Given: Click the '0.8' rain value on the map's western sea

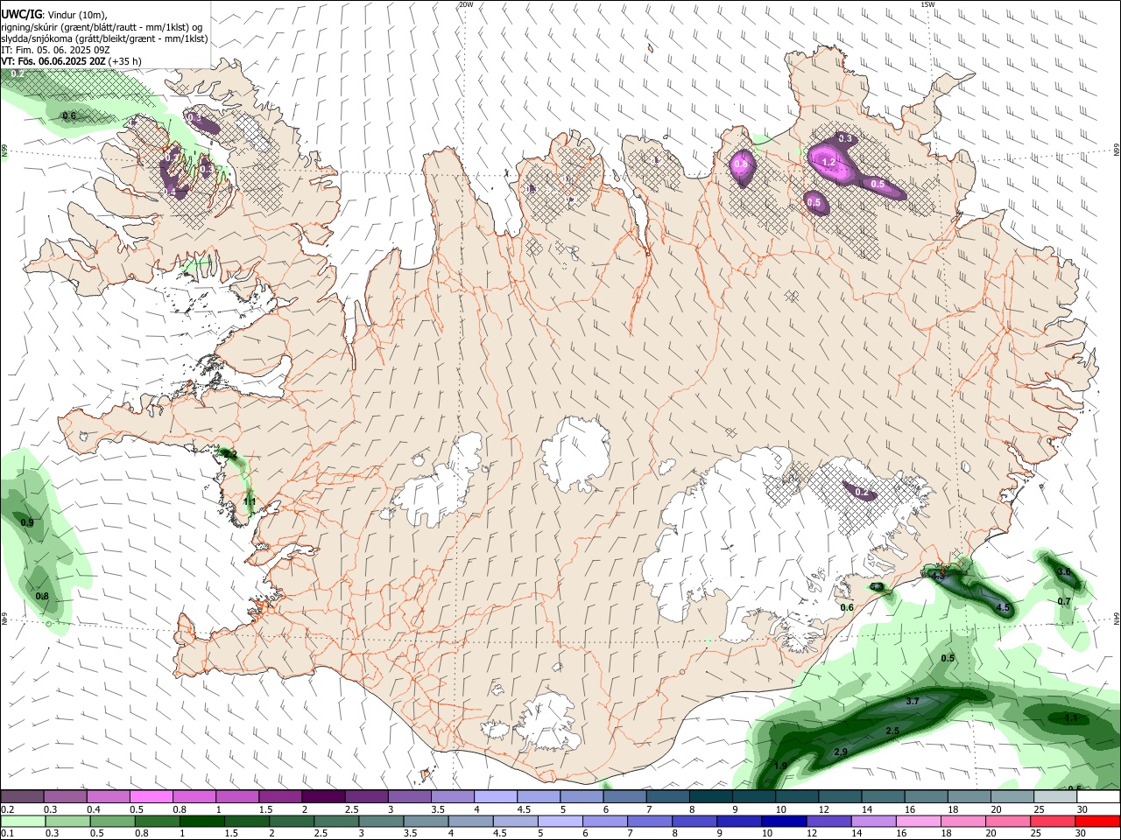Looking at the screenshot, I should click(x=42, y=596).
